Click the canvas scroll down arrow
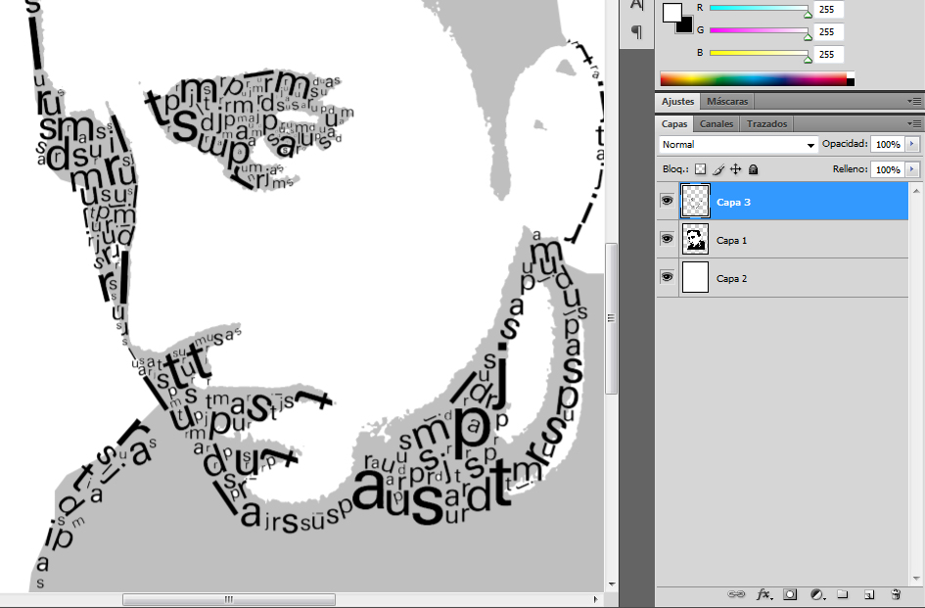 [x=612, y=584]
